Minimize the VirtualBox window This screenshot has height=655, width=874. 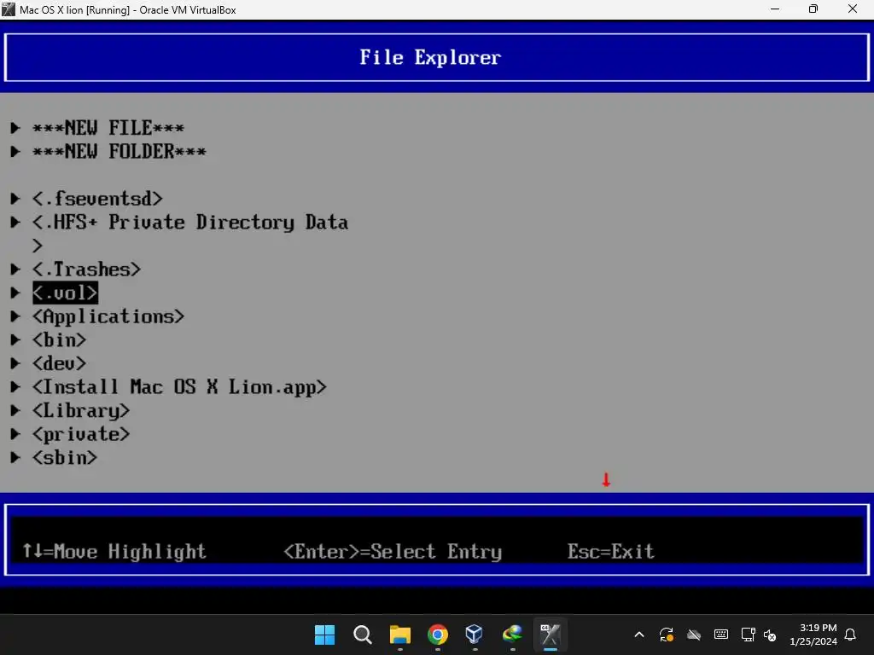tap(775, 9)
